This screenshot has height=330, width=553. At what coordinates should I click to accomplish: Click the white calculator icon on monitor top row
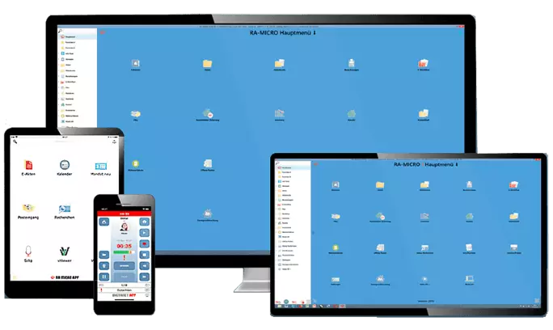tap(351, 63)
